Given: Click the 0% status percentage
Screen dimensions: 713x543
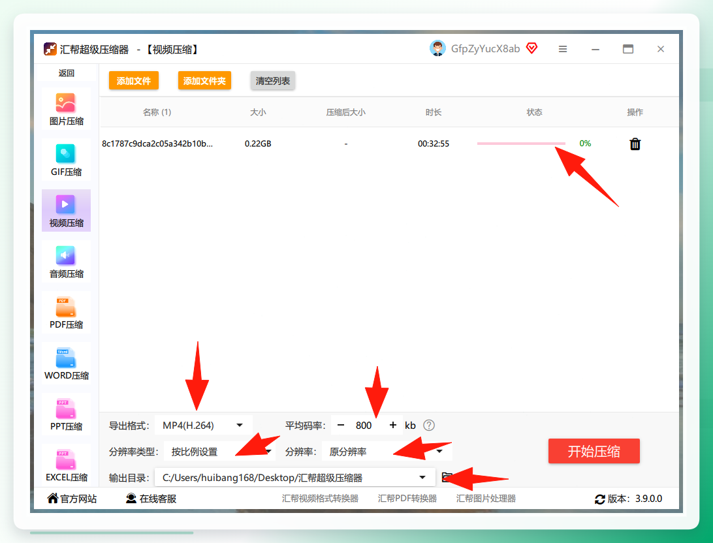Looking at the screenshot, I should [x=585, y=144].
